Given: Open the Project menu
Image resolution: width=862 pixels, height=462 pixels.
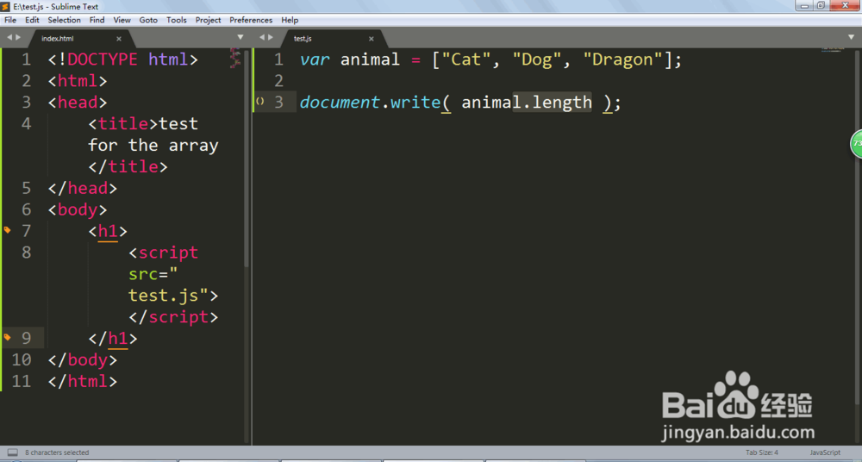Looking at the screenshot, I should 209,20.
